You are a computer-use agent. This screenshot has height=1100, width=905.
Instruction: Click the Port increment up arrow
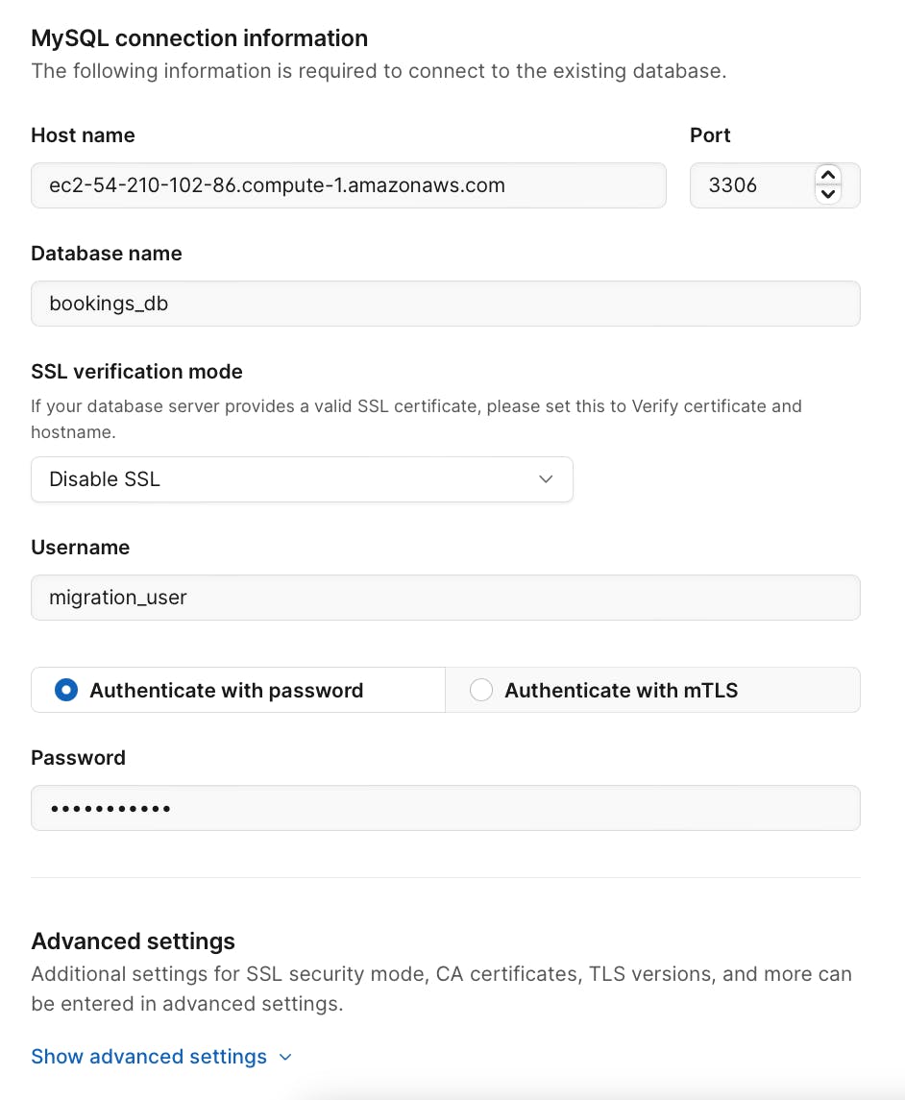point(827,176)
